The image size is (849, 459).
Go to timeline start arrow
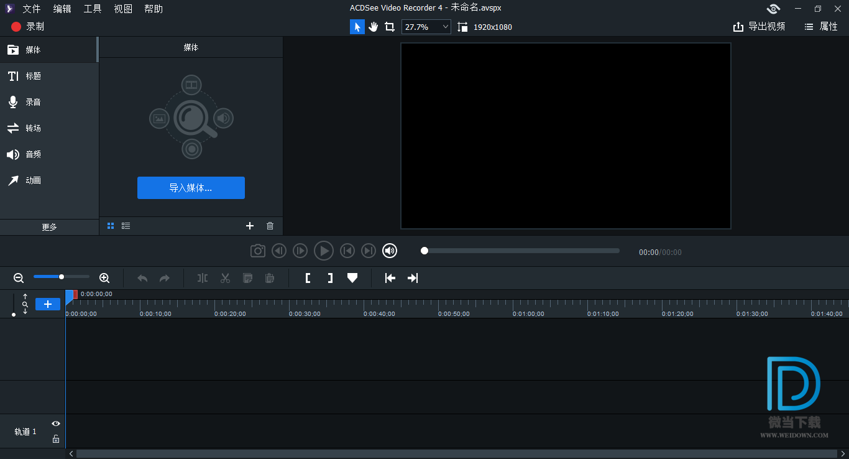tap(390, 278)
